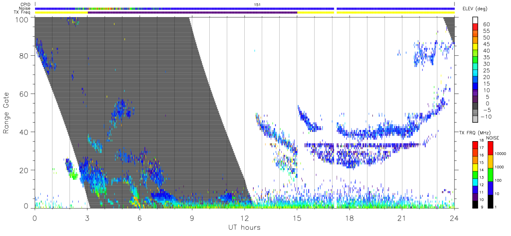Click the UT hours axis title
This screenshot has height=236, width=511.
[x=244, y=227]
